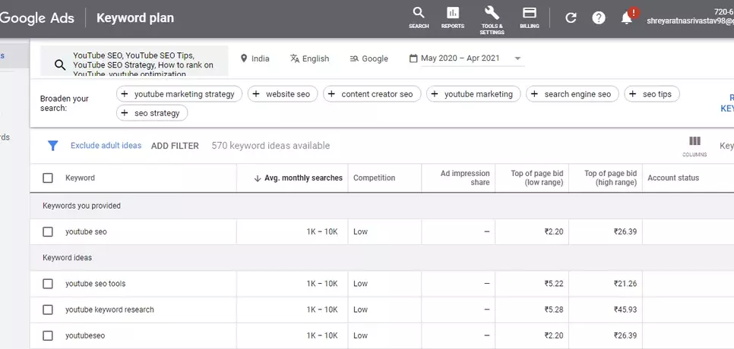
Task: Click the sort arrow beside Avg. monthly searches
Action: pyautogui.click(x=258, y=178)
